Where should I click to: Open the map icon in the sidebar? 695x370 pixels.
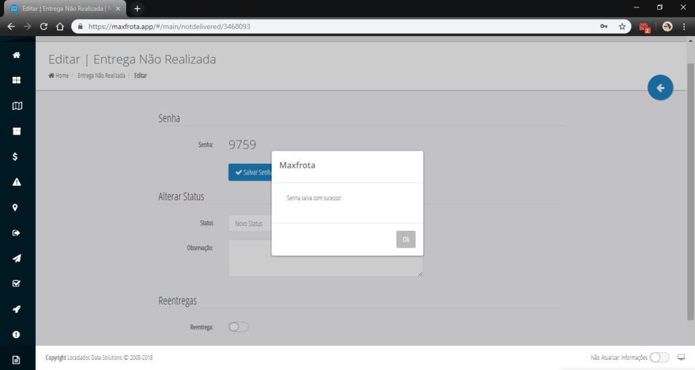pyautogui.click(x=17, y=106)
